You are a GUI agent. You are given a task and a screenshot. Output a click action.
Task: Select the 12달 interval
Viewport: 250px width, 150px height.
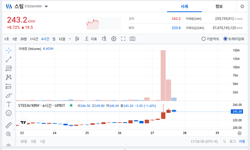pyautogui.click(x=62, y=39)
